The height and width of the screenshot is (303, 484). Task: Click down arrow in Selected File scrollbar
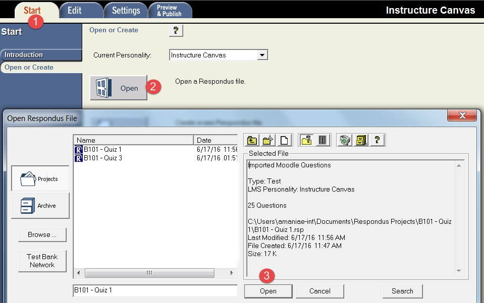point(459,271)
